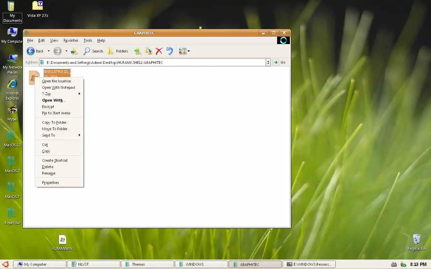Screen dimensions: 431x269
Task: Choose Open With Notepad
Action: (x=60, y=87)
